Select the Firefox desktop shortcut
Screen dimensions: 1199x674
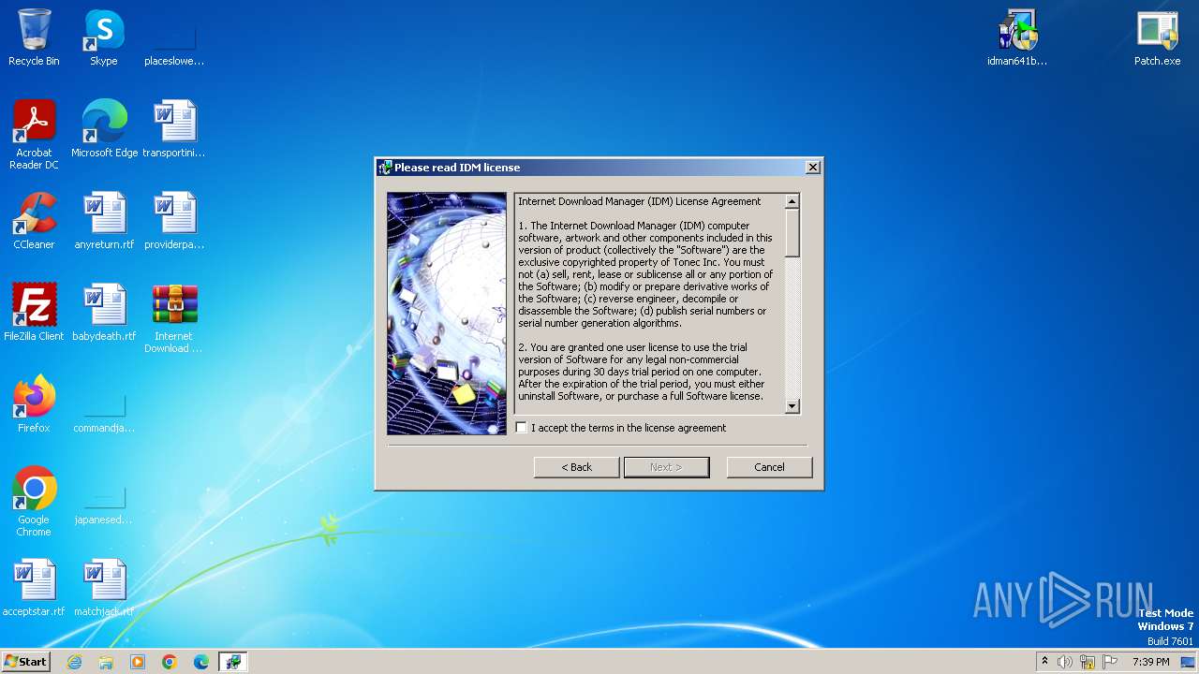click(x=34, y=404)
